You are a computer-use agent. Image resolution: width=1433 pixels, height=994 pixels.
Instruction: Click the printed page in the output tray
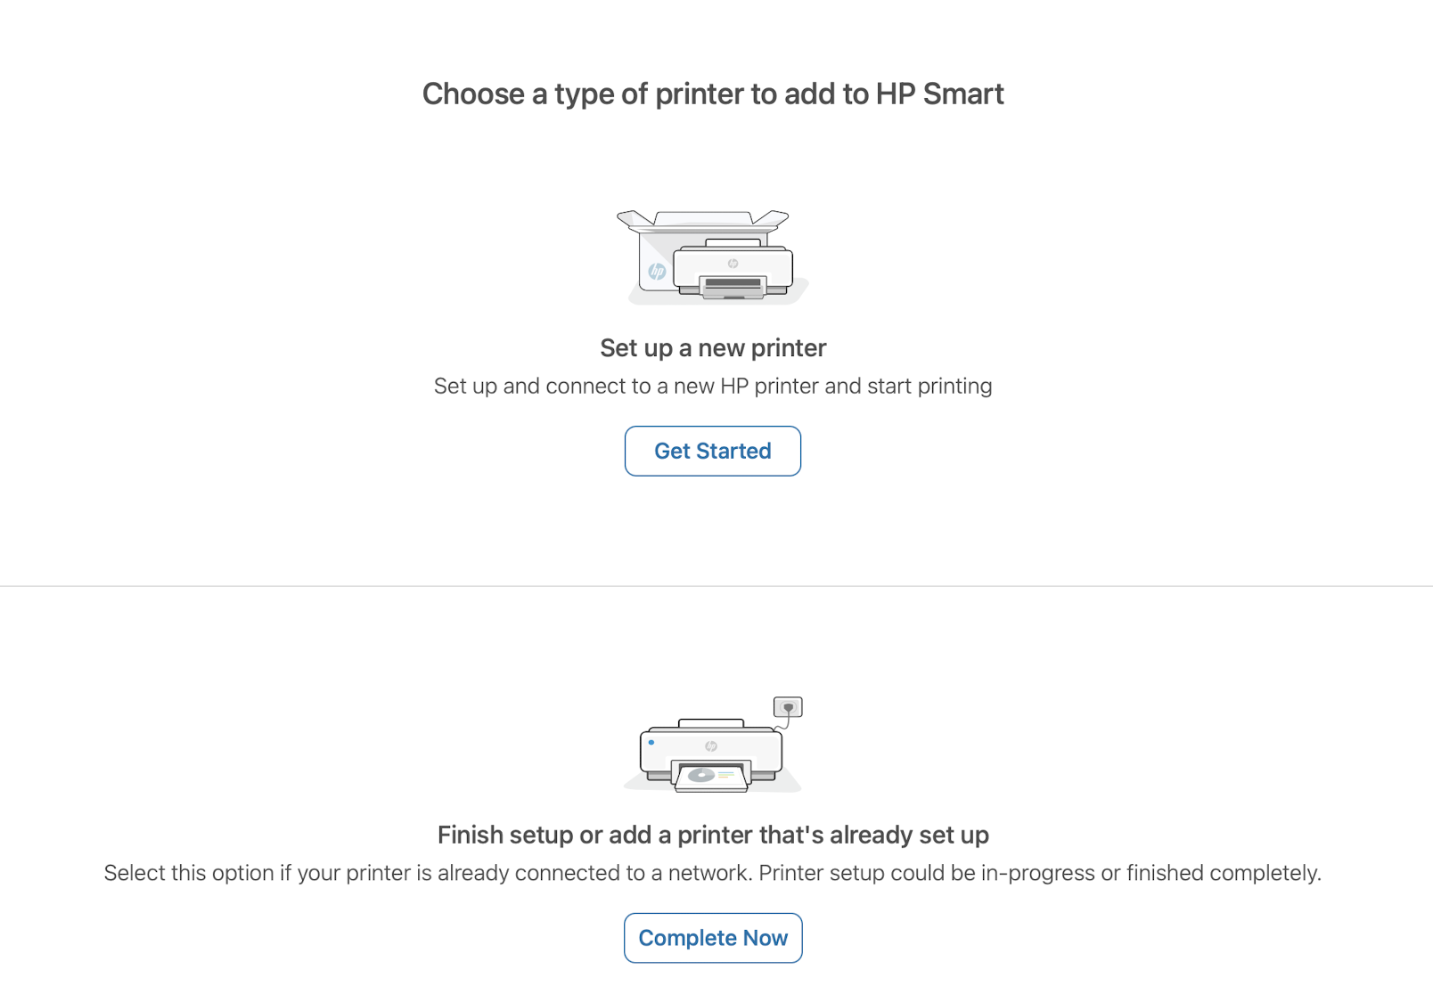click(710, 777)
